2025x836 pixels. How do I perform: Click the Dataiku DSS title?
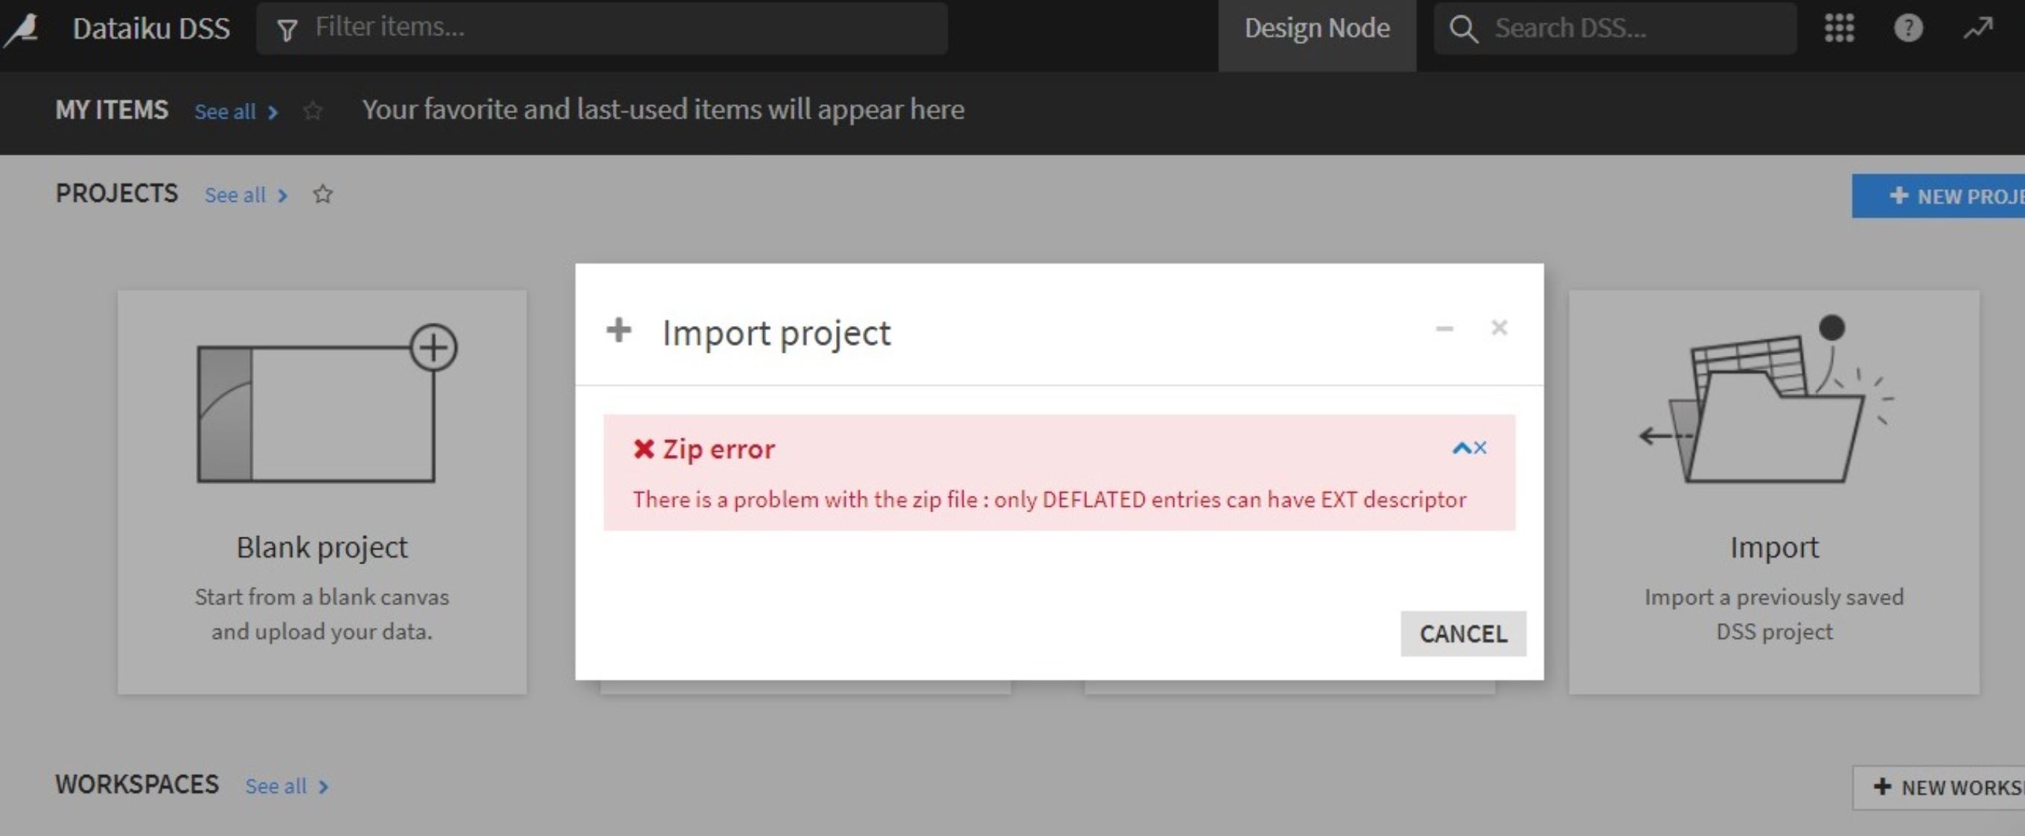tap(151, 29)
